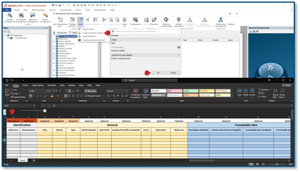This screenshot has width=300, height=172.
Task: Open Import/Export tab in SOLIDWORKS
Action: pos(66,10)
